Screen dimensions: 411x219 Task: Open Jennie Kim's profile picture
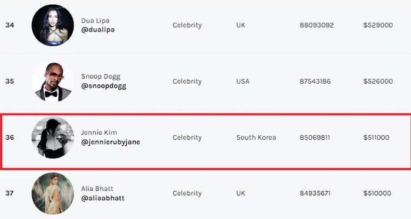(53, 138)
